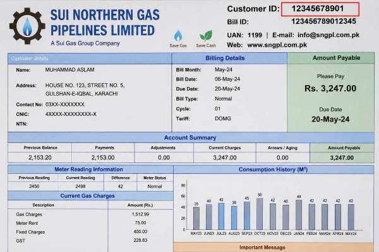Click the Current Charges value 3,247.00
The width and height of the screenshot is (379, 252).
click(x=225, y=157)
